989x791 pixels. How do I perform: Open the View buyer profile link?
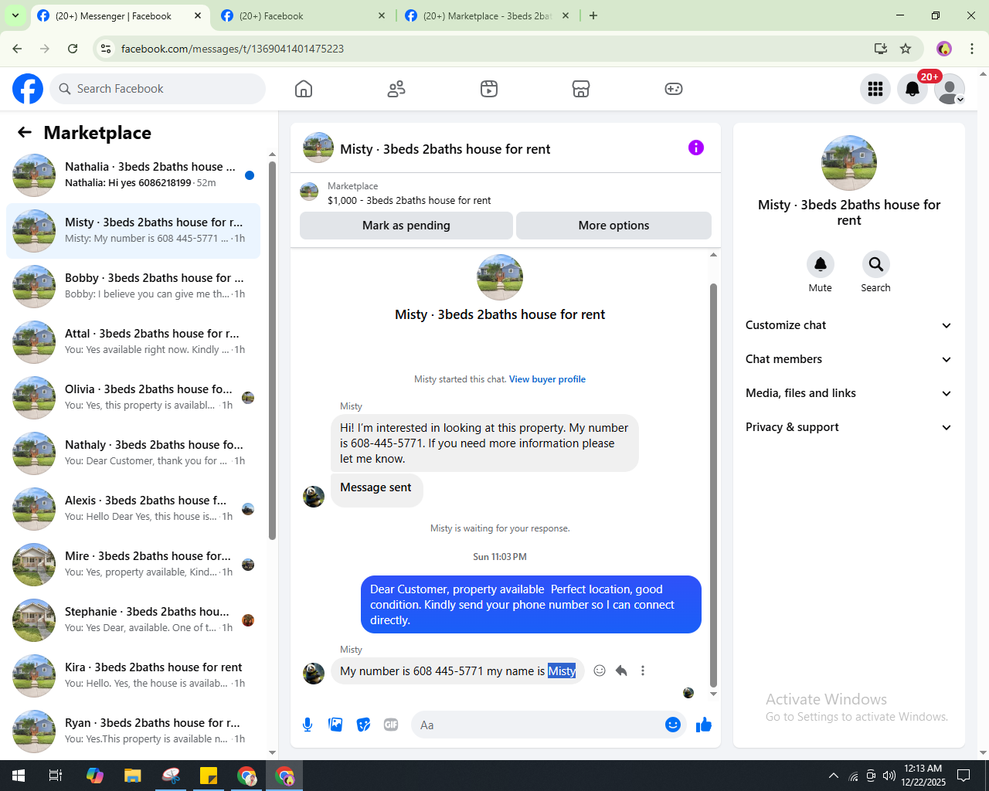point(547,379)
